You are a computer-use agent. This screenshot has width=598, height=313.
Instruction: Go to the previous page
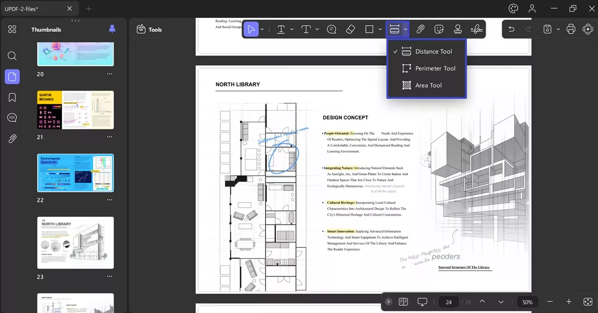pos(482,302)
